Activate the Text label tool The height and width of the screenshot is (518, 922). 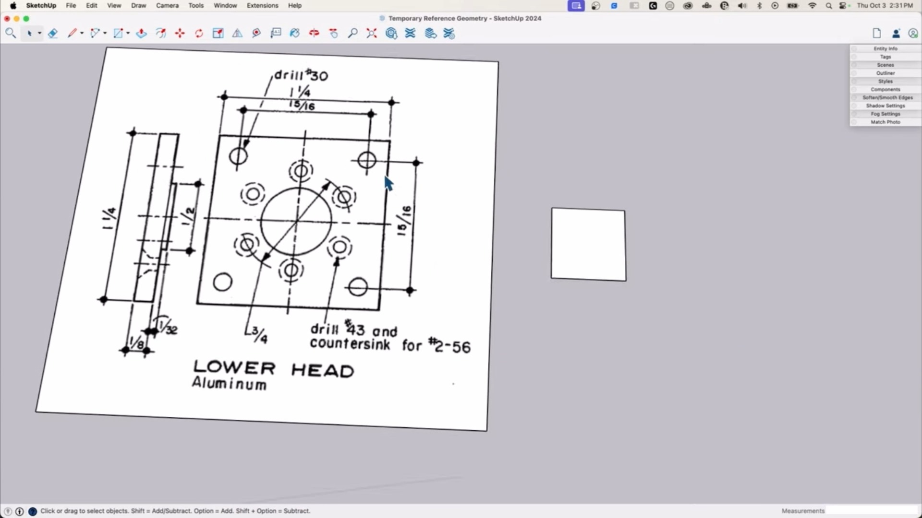pos(276,33)
